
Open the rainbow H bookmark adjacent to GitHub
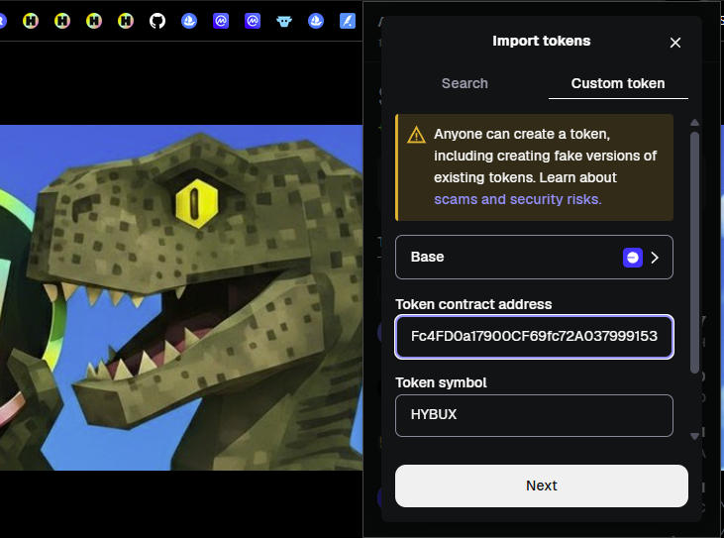coord(126,21)
